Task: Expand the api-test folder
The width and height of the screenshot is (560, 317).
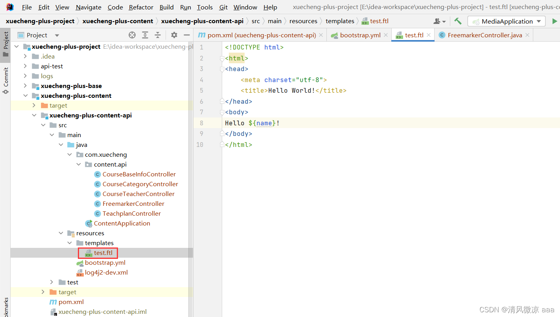Action: [x=26, y=66]
